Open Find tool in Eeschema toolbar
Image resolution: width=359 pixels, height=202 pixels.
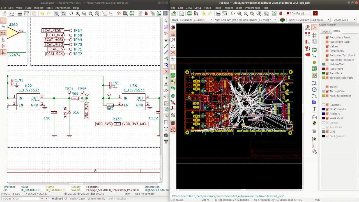click(x=57, y=13)
